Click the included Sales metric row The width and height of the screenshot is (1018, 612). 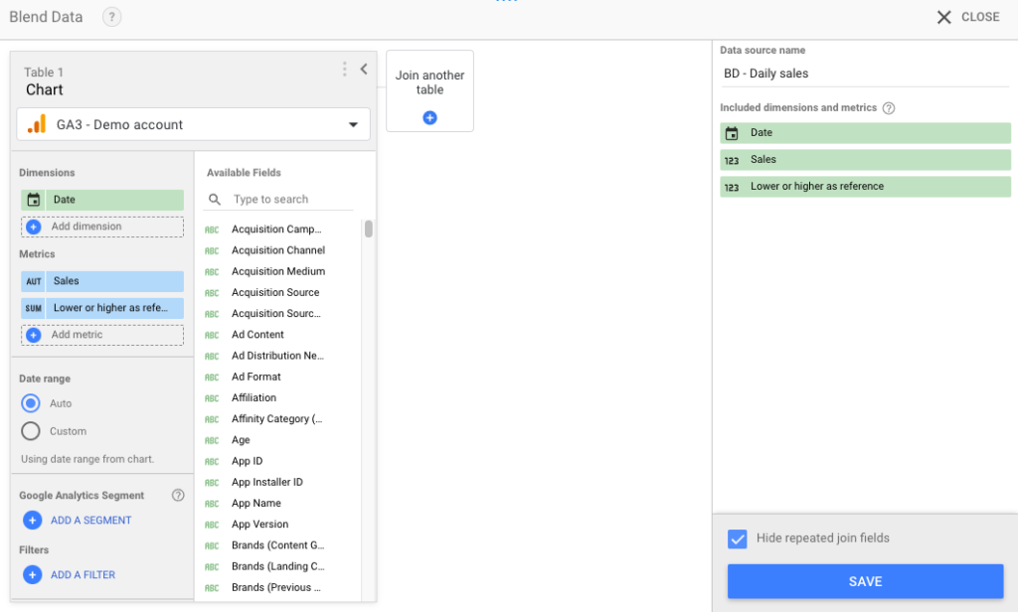[x=866, y=160]
